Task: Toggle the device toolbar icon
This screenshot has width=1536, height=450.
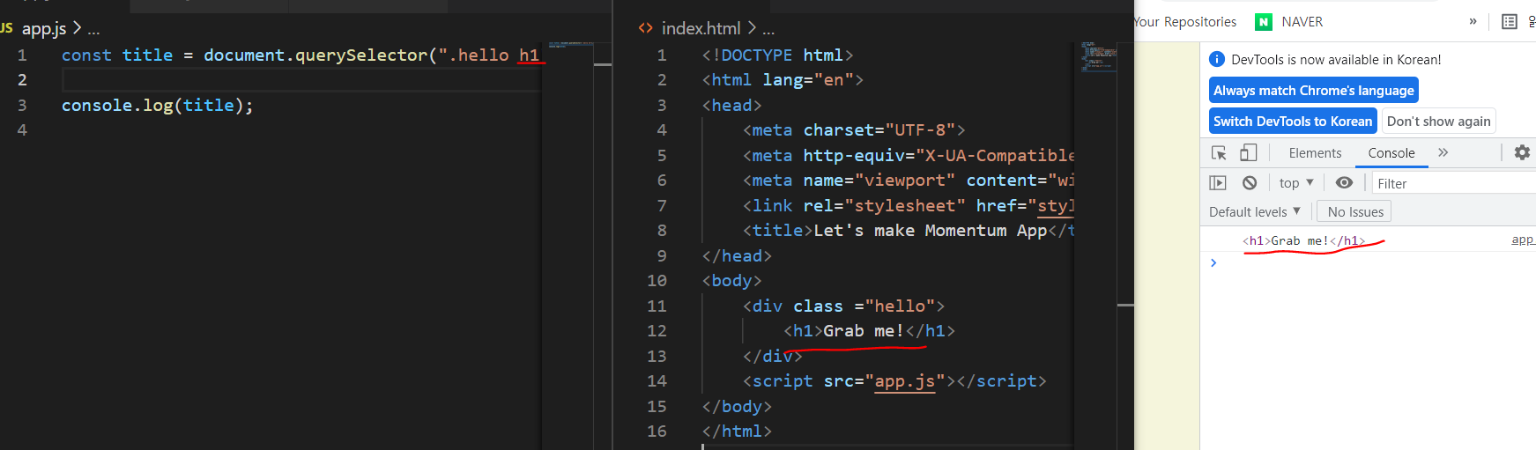Action: tap(1248, 153)
